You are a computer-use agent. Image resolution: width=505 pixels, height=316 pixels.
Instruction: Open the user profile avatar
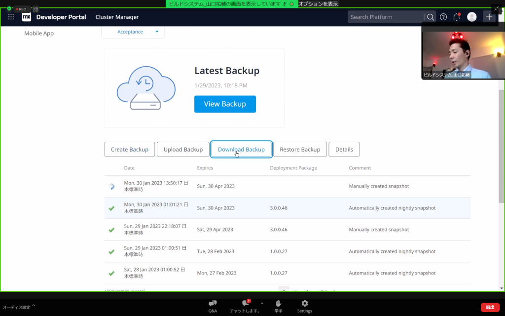coord(471,17)
